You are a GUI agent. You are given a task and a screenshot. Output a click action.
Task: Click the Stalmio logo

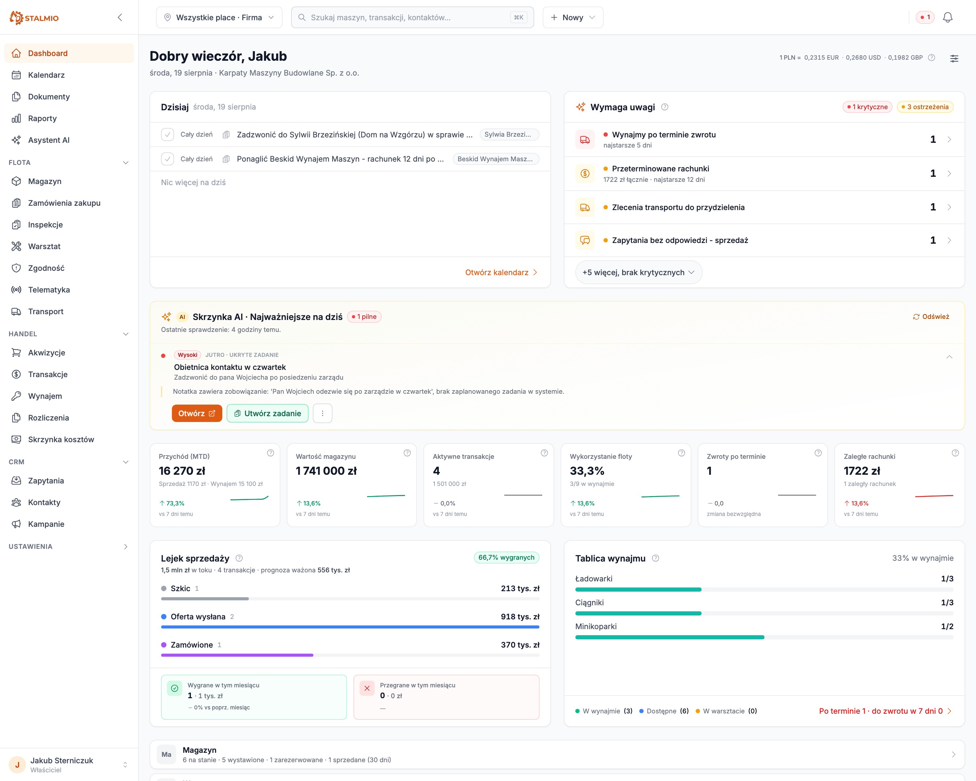coord(34,18)
